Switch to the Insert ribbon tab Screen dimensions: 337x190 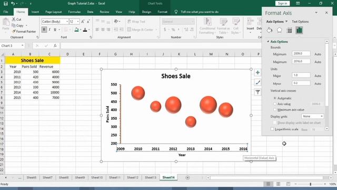35,12
